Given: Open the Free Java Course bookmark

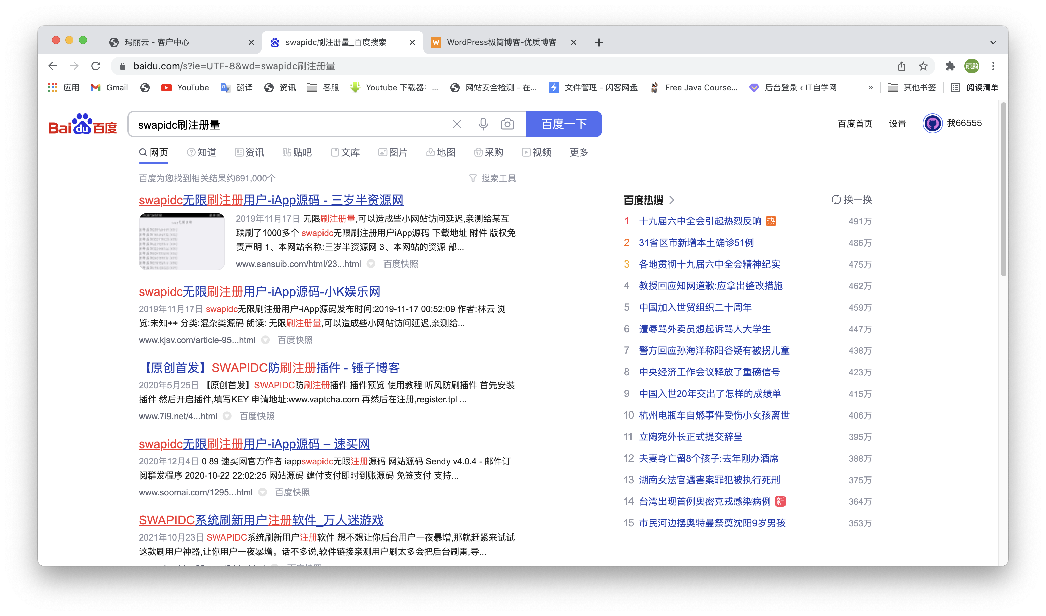Looking at the screenshot, I should 694,88.
